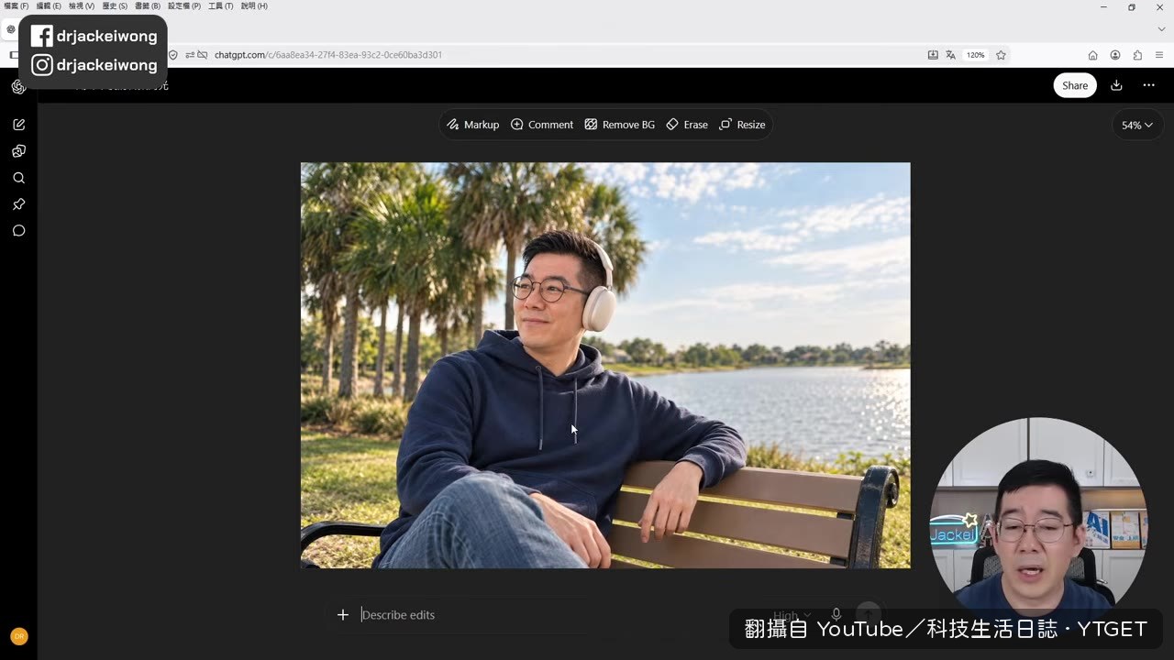
Task: Open the tracking protection shield icon
Action: 172,55
